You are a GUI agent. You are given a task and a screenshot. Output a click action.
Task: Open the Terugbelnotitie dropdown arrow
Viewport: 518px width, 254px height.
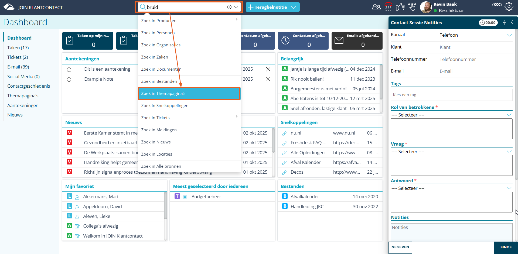pyautogui.click(x=294, y=7)
